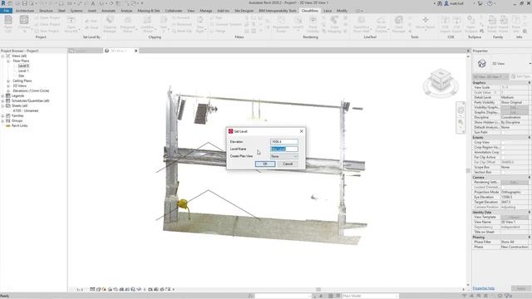
Task: Click the help question mark icon
Action: click(x=490, y=3)
